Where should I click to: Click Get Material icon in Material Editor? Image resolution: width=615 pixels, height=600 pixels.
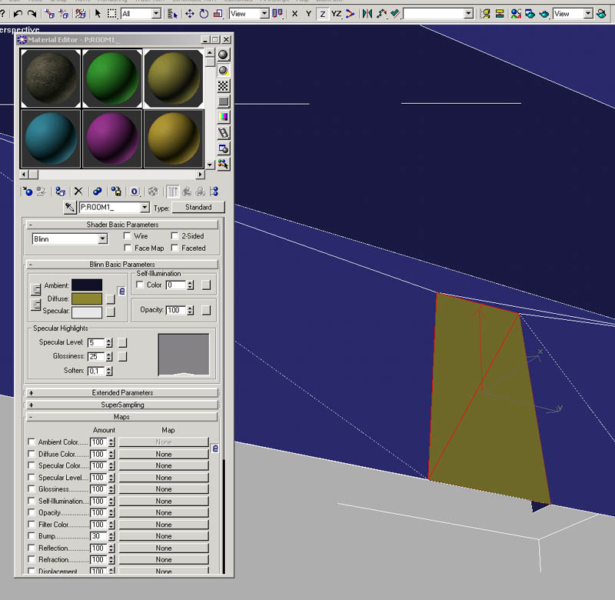pos(28,192)
